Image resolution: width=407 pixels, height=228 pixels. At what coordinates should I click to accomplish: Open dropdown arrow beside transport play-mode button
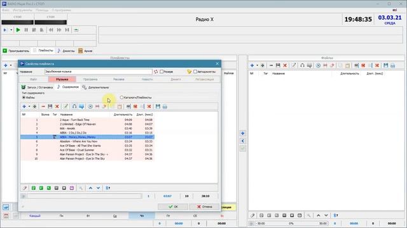pyautogui.click(x=11, y=30)
